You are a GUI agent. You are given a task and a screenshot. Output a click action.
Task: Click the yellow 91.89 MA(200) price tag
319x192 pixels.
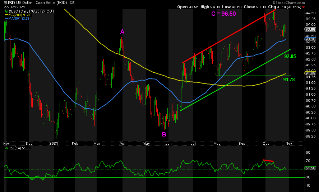[310, 73]
